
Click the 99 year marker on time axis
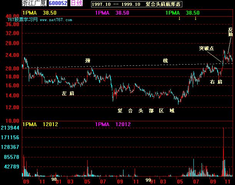[148, 180]
